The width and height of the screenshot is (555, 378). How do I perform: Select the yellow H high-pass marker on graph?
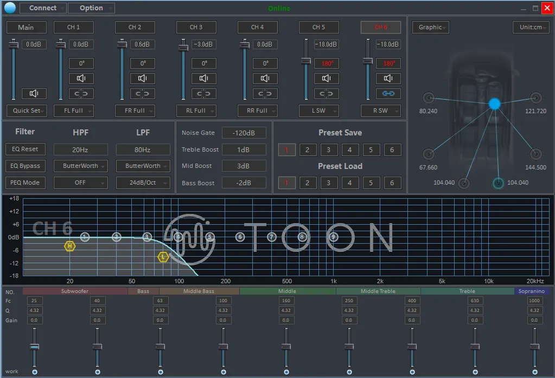pyautogui.click(x=69, y=246)
